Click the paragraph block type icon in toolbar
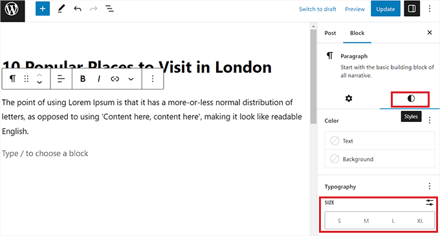 point(12,78)
